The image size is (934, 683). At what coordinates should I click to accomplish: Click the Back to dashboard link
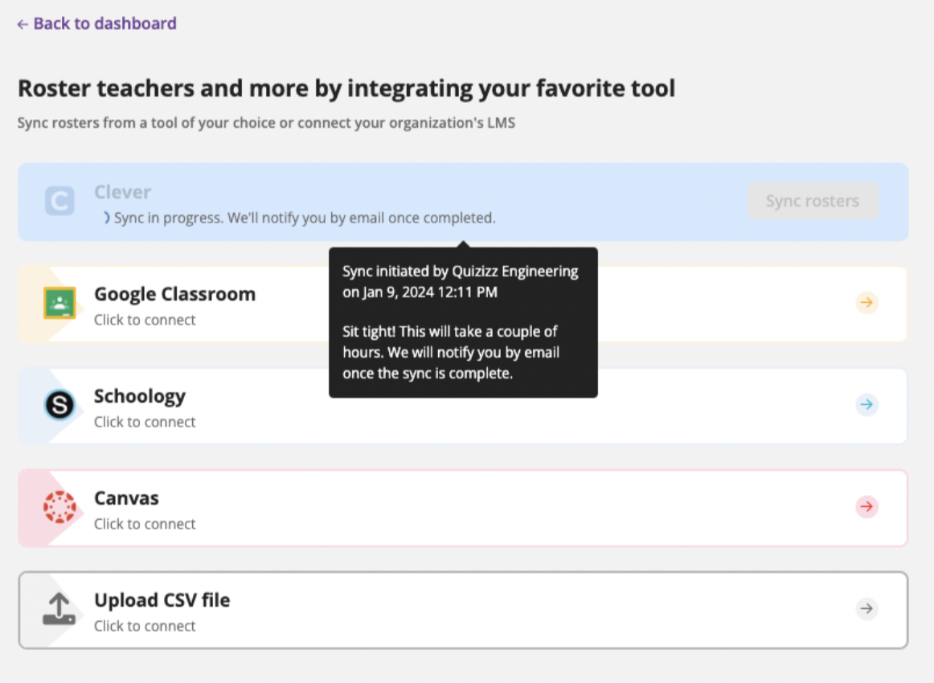(96, 23)
